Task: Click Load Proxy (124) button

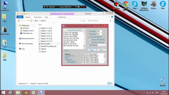Action: (74, 30)
